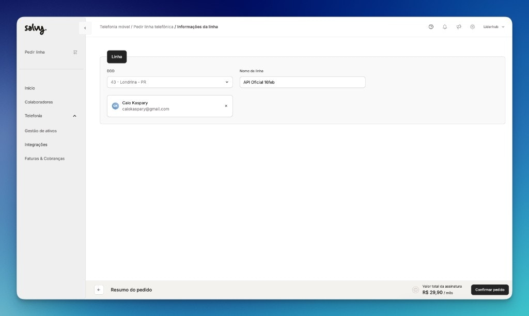
Task: Click the caiokaspary@gmail.com email text
Action: [x=146, y=109]
